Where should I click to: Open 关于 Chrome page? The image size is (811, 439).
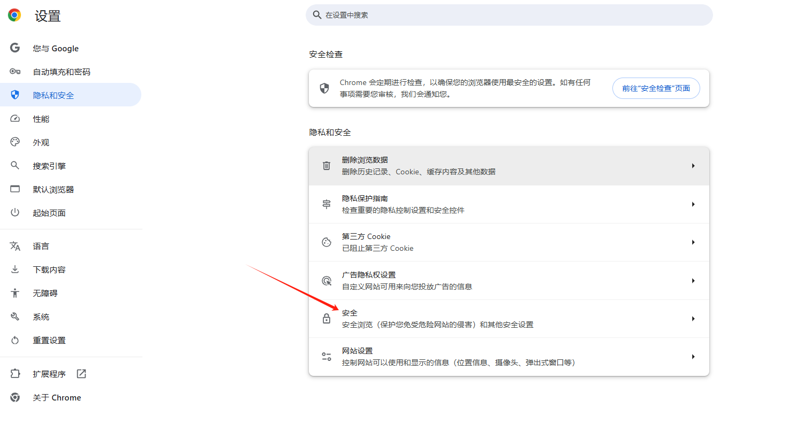[71, 397]
